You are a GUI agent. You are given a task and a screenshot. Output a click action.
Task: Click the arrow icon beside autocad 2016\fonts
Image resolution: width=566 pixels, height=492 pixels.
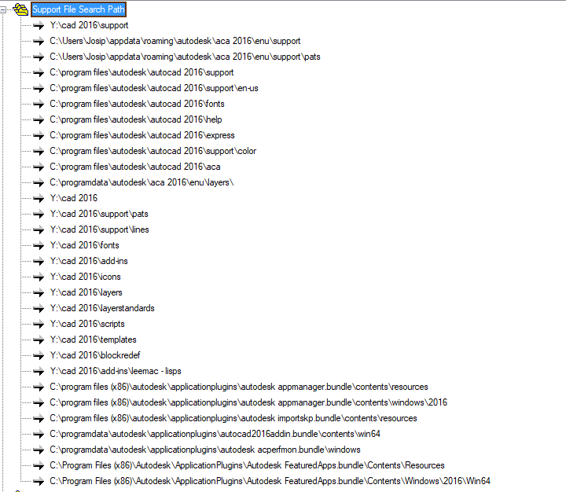pyautogui.click(x=39, y=105)
